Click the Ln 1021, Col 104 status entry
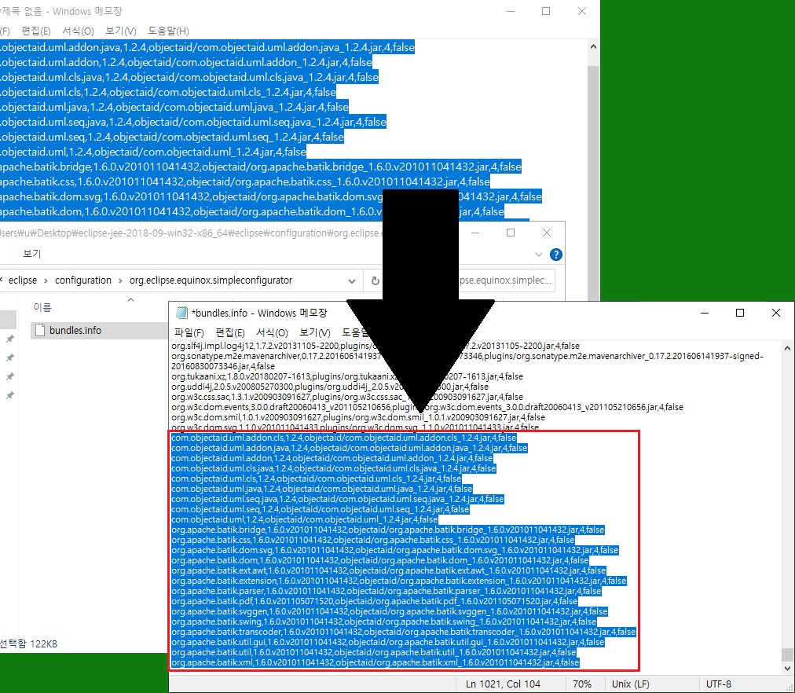 coord(503,684)
